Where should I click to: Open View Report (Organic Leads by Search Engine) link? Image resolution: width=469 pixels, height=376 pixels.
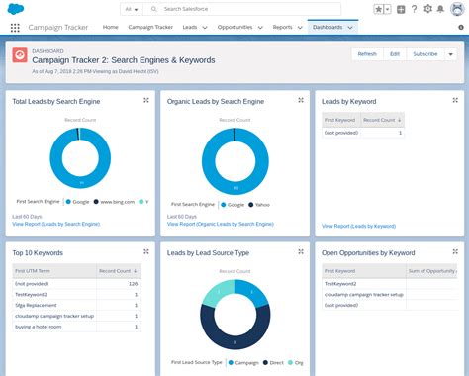pos(221,224)
